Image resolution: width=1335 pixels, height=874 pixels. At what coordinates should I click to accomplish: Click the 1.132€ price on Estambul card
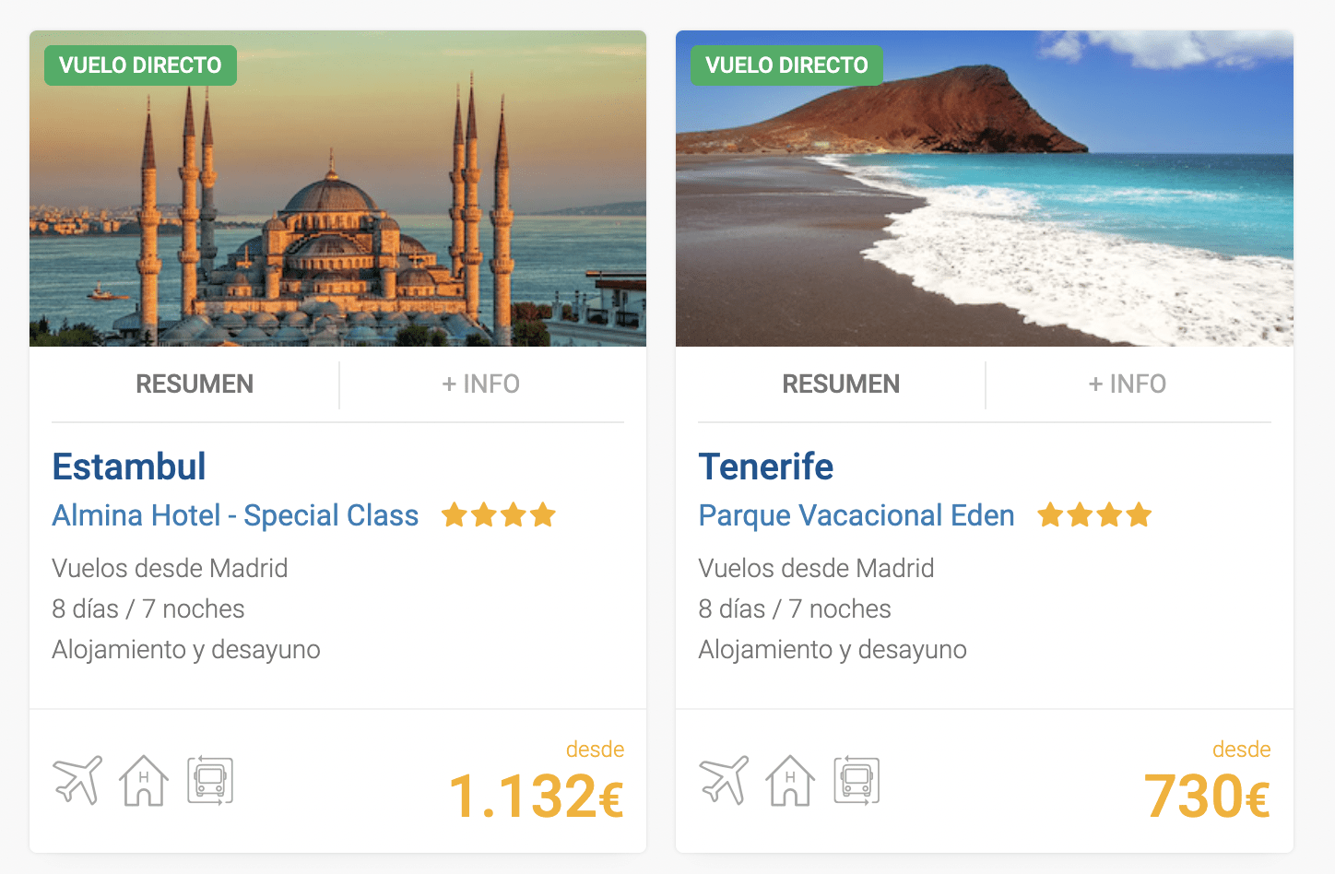536,796
